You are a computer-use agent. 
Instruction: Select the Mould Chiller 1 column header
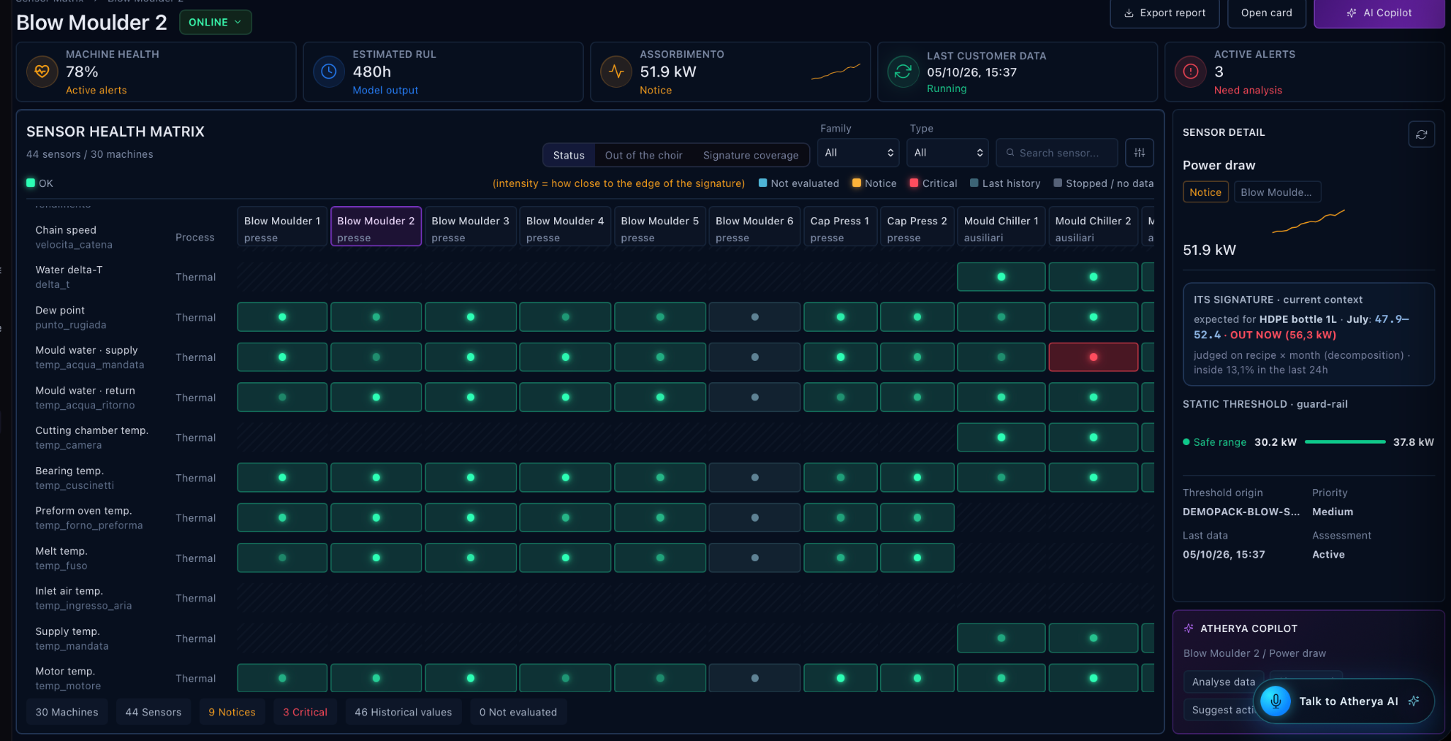[1001, 226]
